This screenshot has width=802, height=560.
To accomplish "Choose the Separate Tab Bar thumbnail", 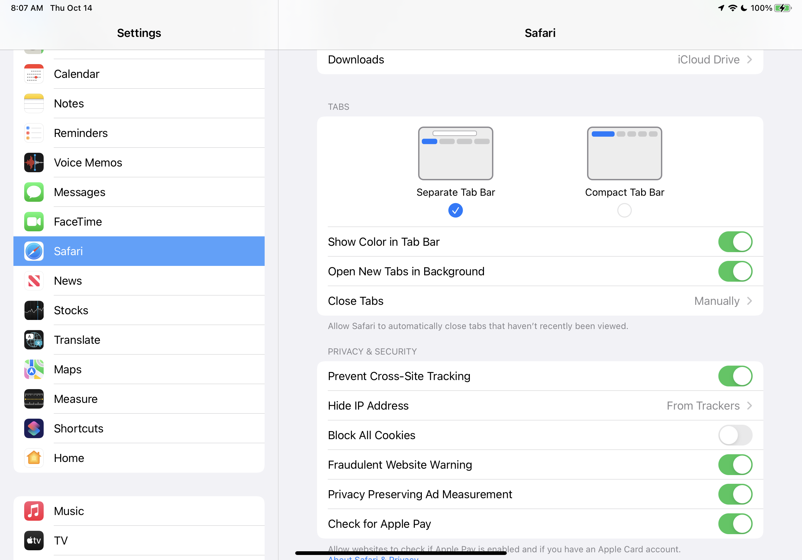I will 455,153.
